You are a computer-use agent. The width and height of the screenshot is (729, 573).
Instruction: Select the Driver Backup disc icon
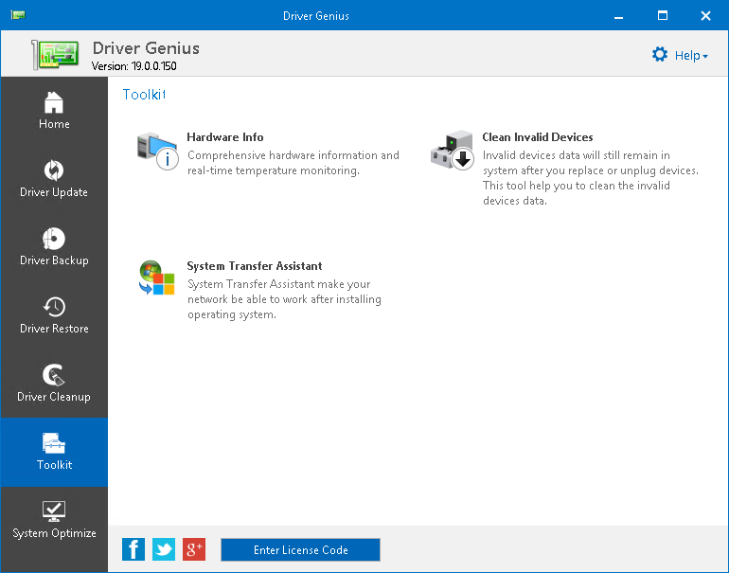pyautogui.click(x=54, y=239)
